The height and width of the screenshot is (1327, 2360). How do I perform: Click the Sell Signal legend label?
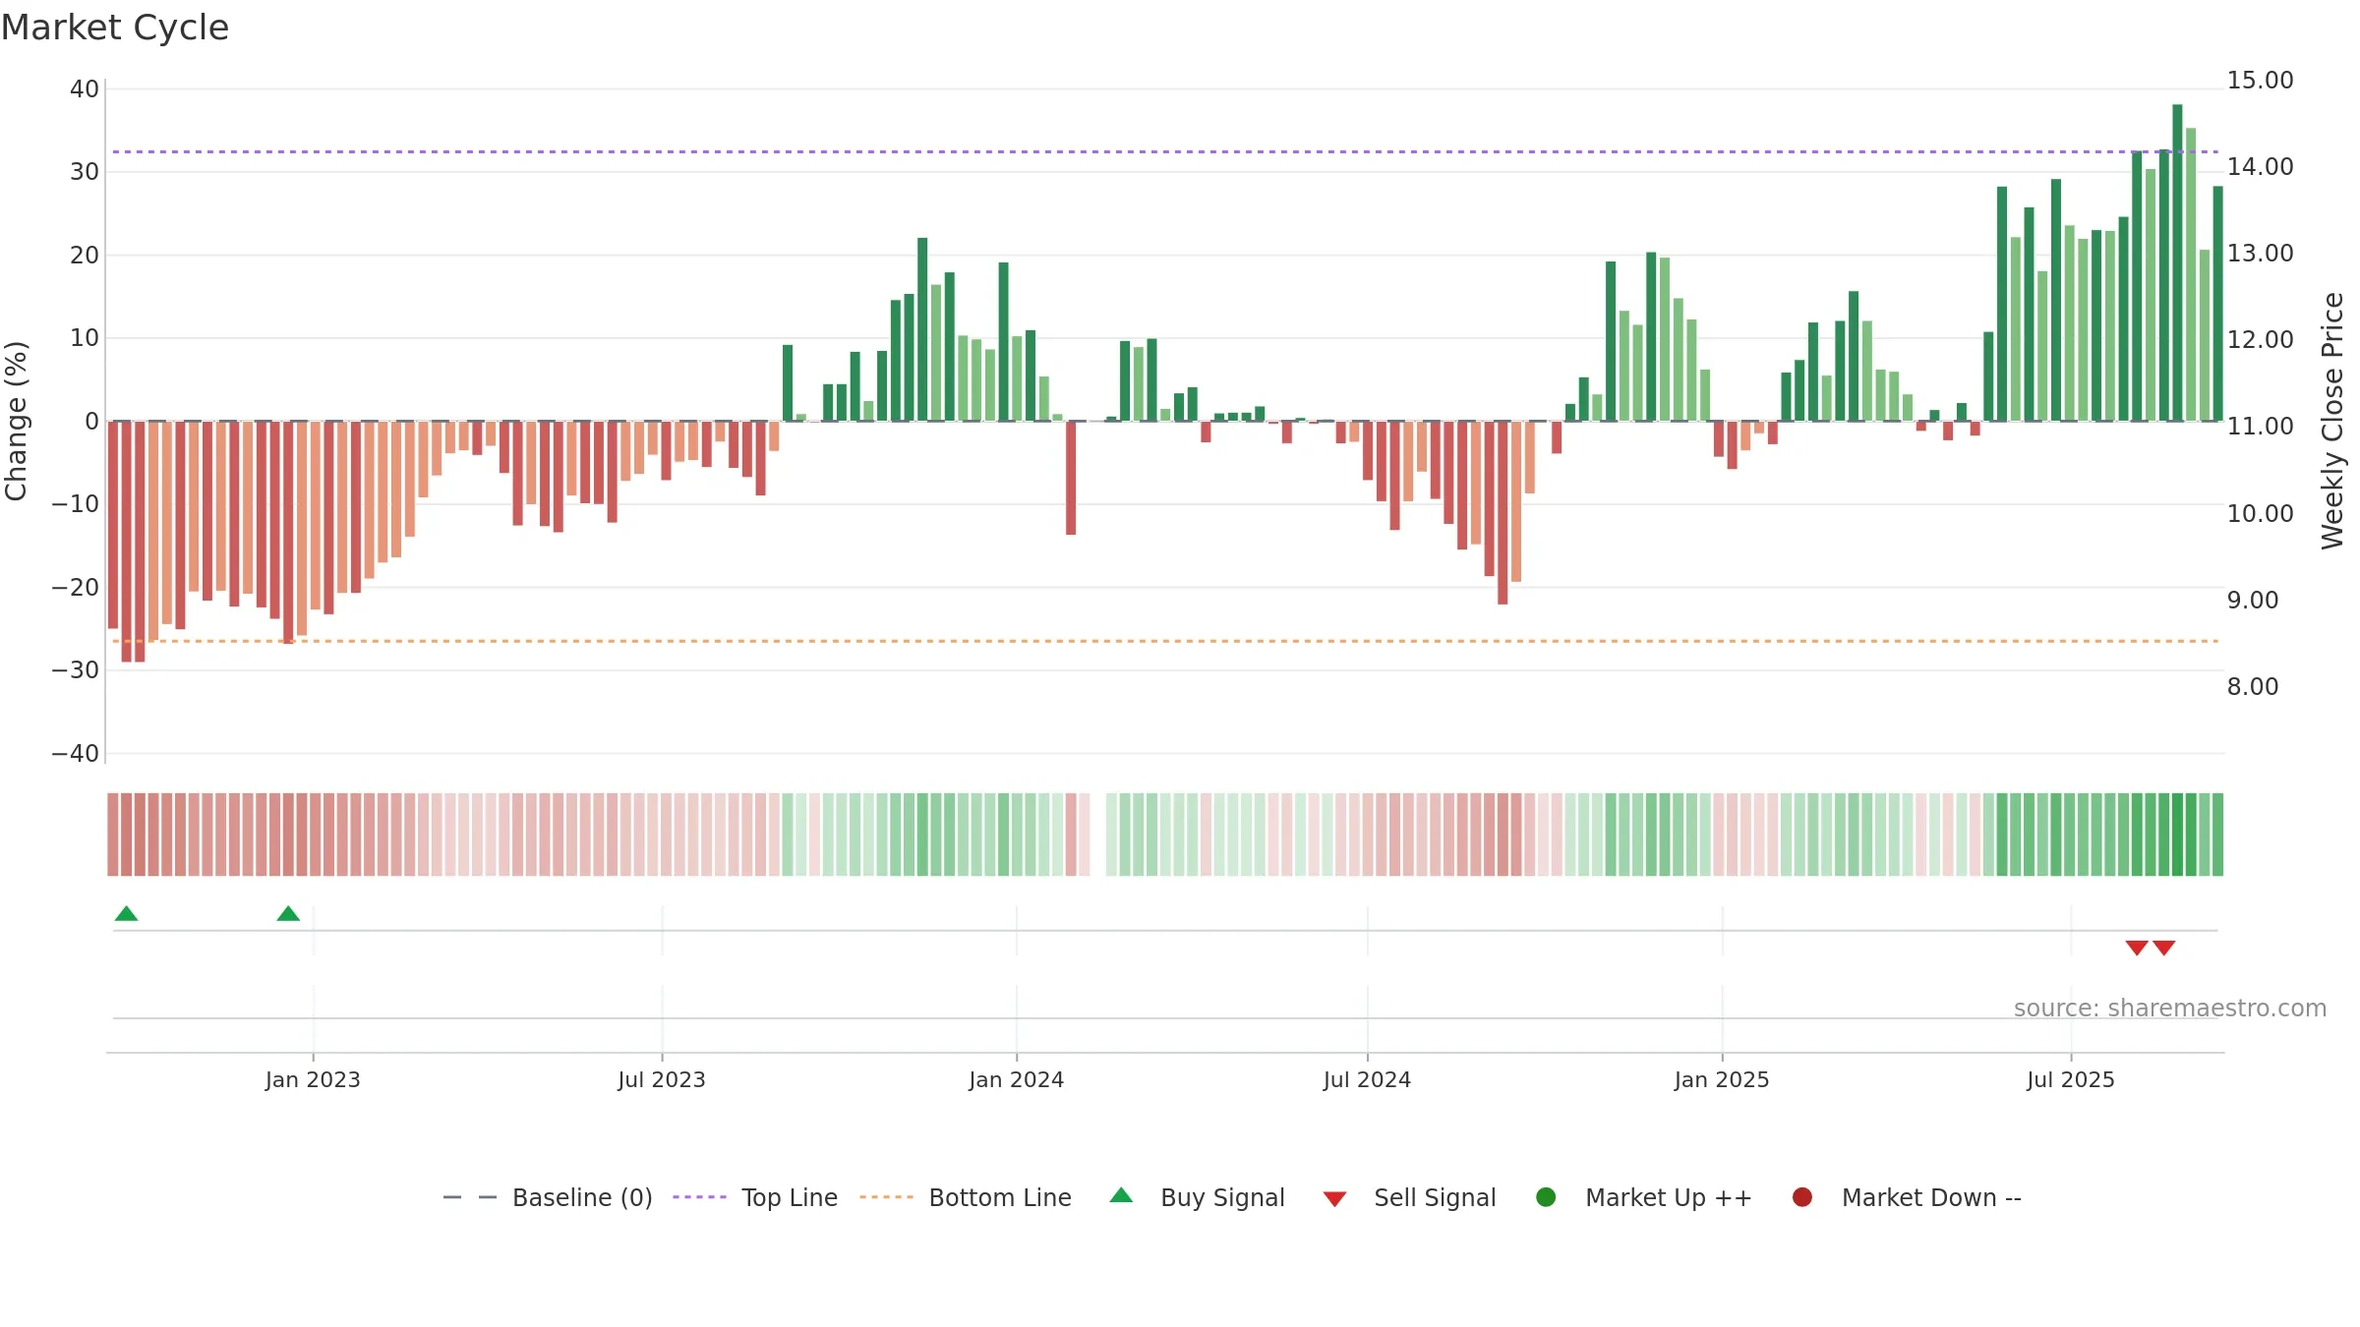tap(1435, 1197)
